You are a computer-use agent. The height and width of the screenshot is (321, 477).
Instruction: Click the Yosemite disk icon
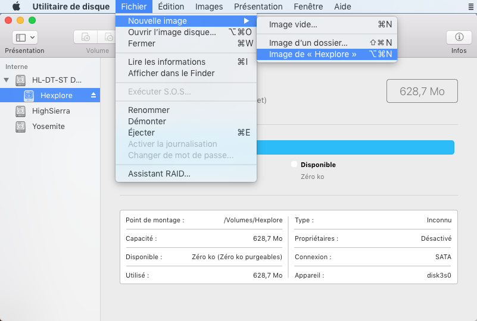coord(20,127)
